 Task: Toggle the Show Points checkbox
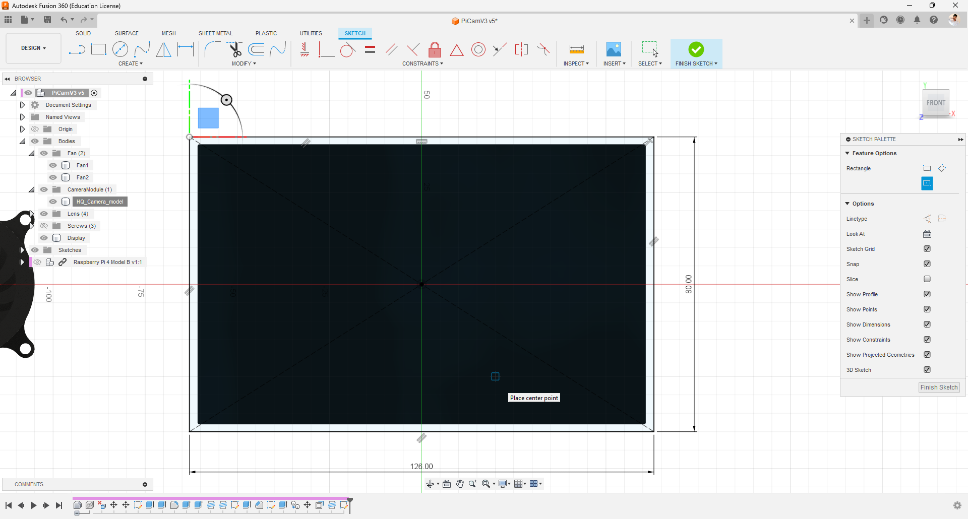pos(927,309)
